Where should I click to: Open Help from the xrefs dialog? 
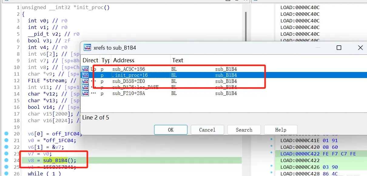[281, 130]
